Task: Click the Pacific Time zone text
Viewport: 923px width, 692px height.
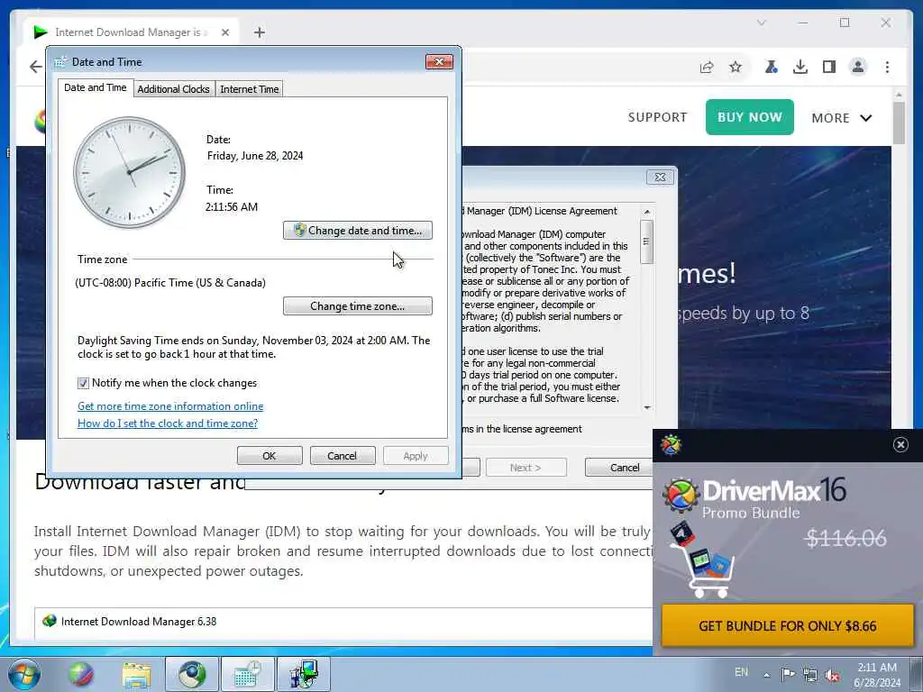Action: 170,283
